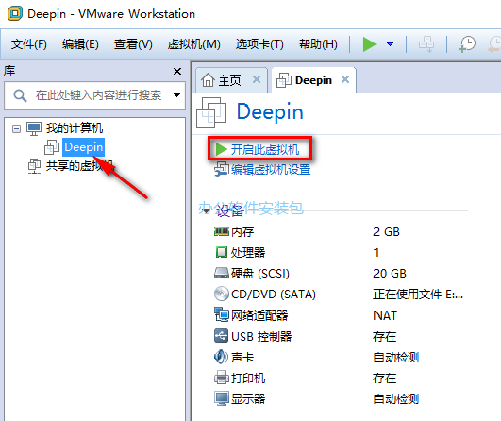Screen dimensions: 501x421
Task: Click the 显示器 display icon
Action: (222, 398)
